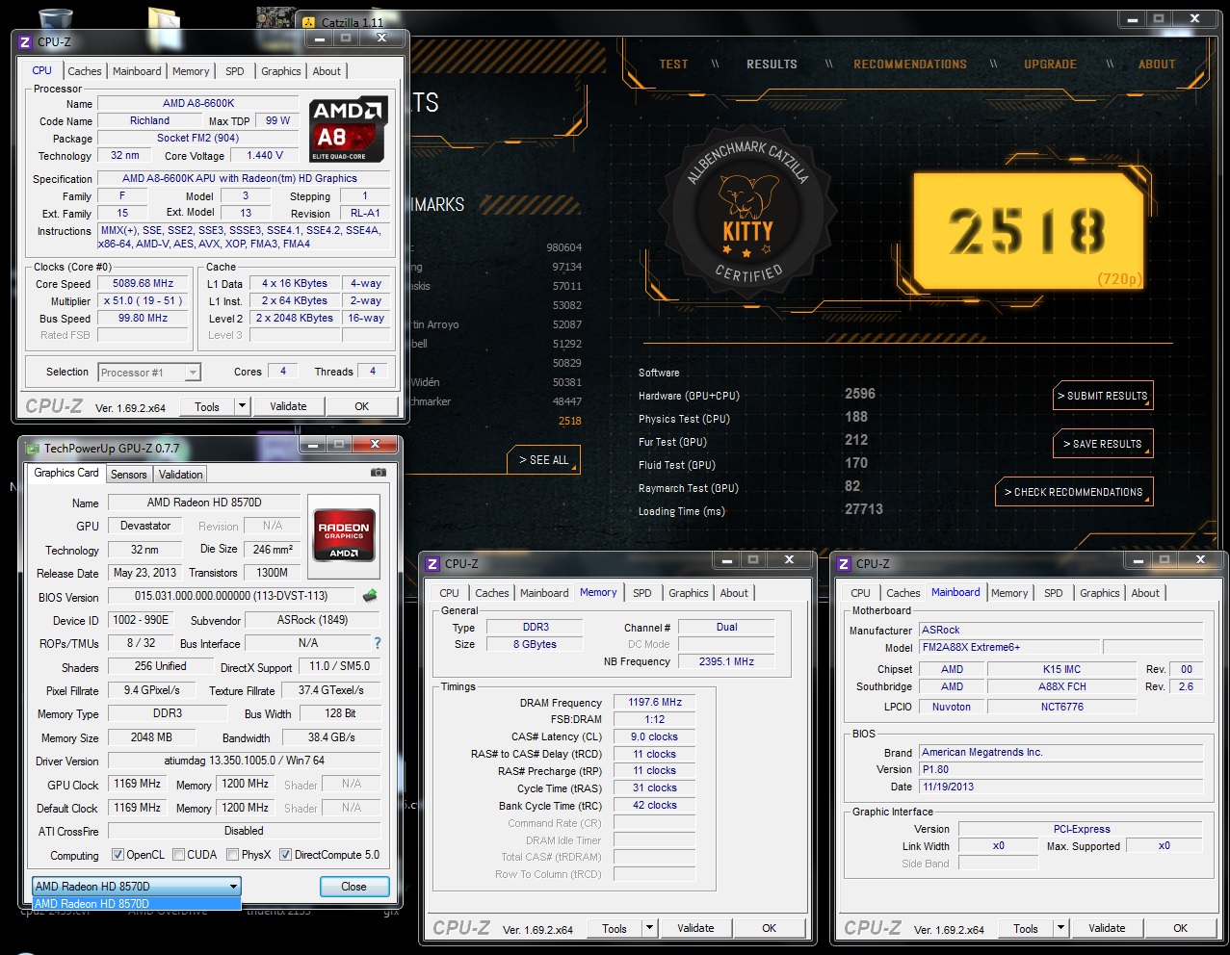Toggle the DirectCompute 5.0 checkbox
This screenshot has width=1230, height=955.
[x=285, y=854]
